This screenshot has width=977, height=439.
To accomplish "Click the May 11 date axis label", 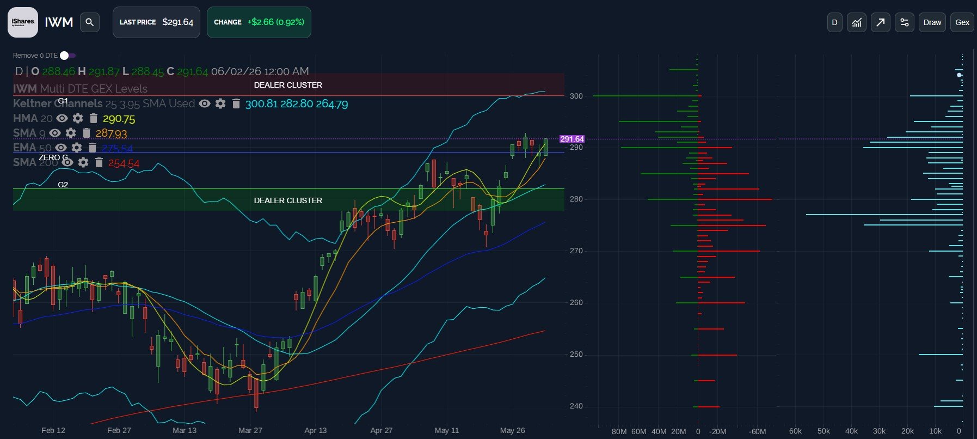I will [x=447, y=430].
